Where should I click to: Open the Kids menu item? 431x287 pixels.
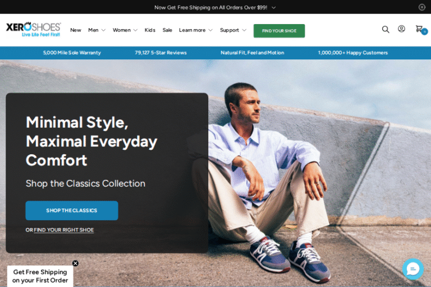(x=150, y=30)
